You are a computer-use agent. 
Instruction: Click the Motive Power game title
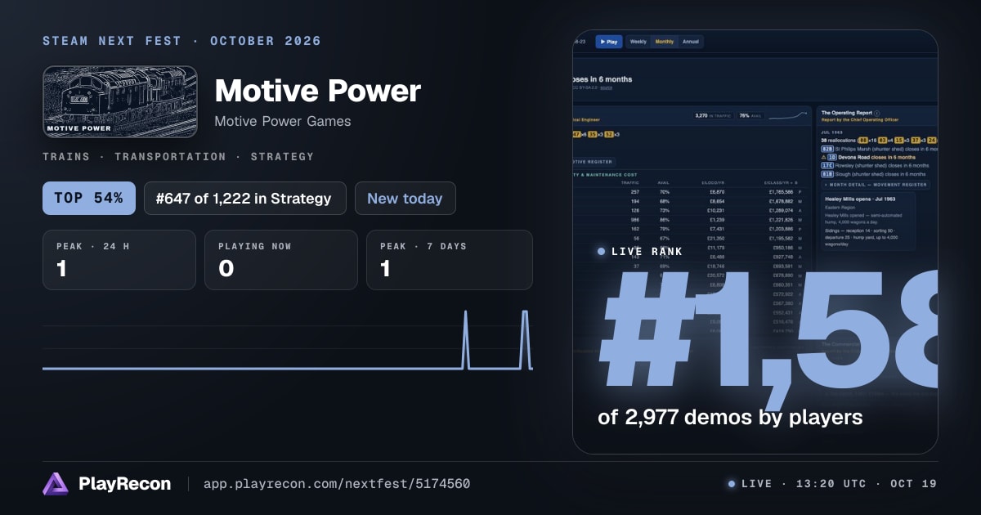(317, 91)
